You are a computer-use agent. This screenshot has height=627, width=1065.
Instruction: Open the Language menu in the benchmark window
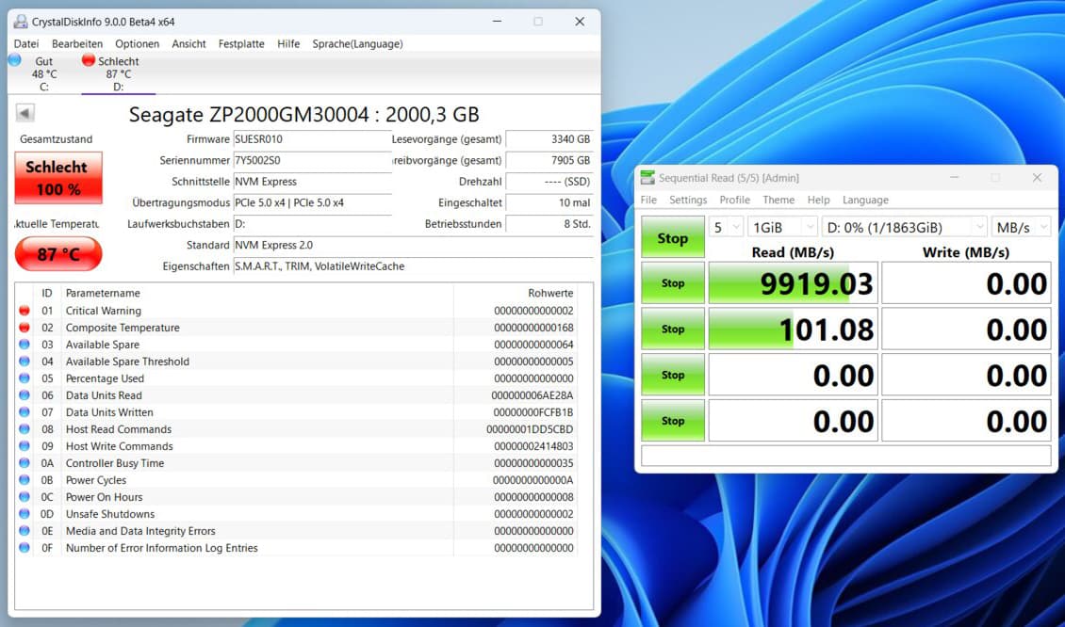pos(865,201)
